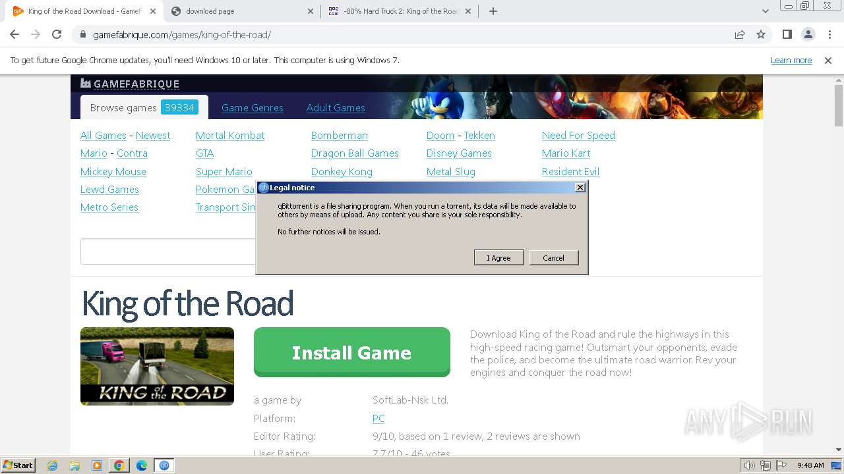Click the green Install Game button
Viewport: 844px width, 474px height.
pos(352,352)
